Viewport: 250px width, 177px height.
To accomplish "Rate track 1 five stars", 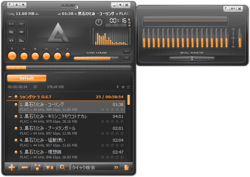I will 122,110.
